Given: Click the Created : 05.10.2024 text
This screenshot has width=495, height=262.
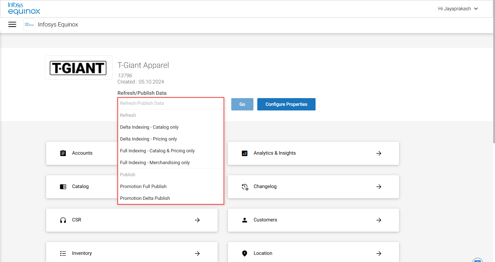Looking at the screenshot, I should [x=141, y=82].
